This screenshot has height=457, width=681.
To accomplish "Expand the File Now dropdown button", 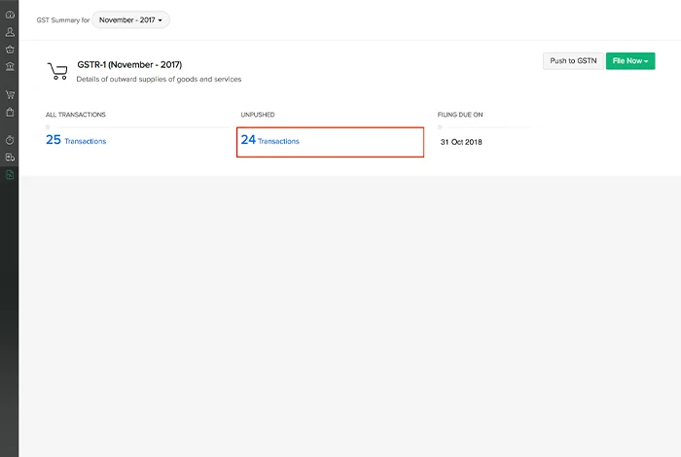I will (630, 60).
